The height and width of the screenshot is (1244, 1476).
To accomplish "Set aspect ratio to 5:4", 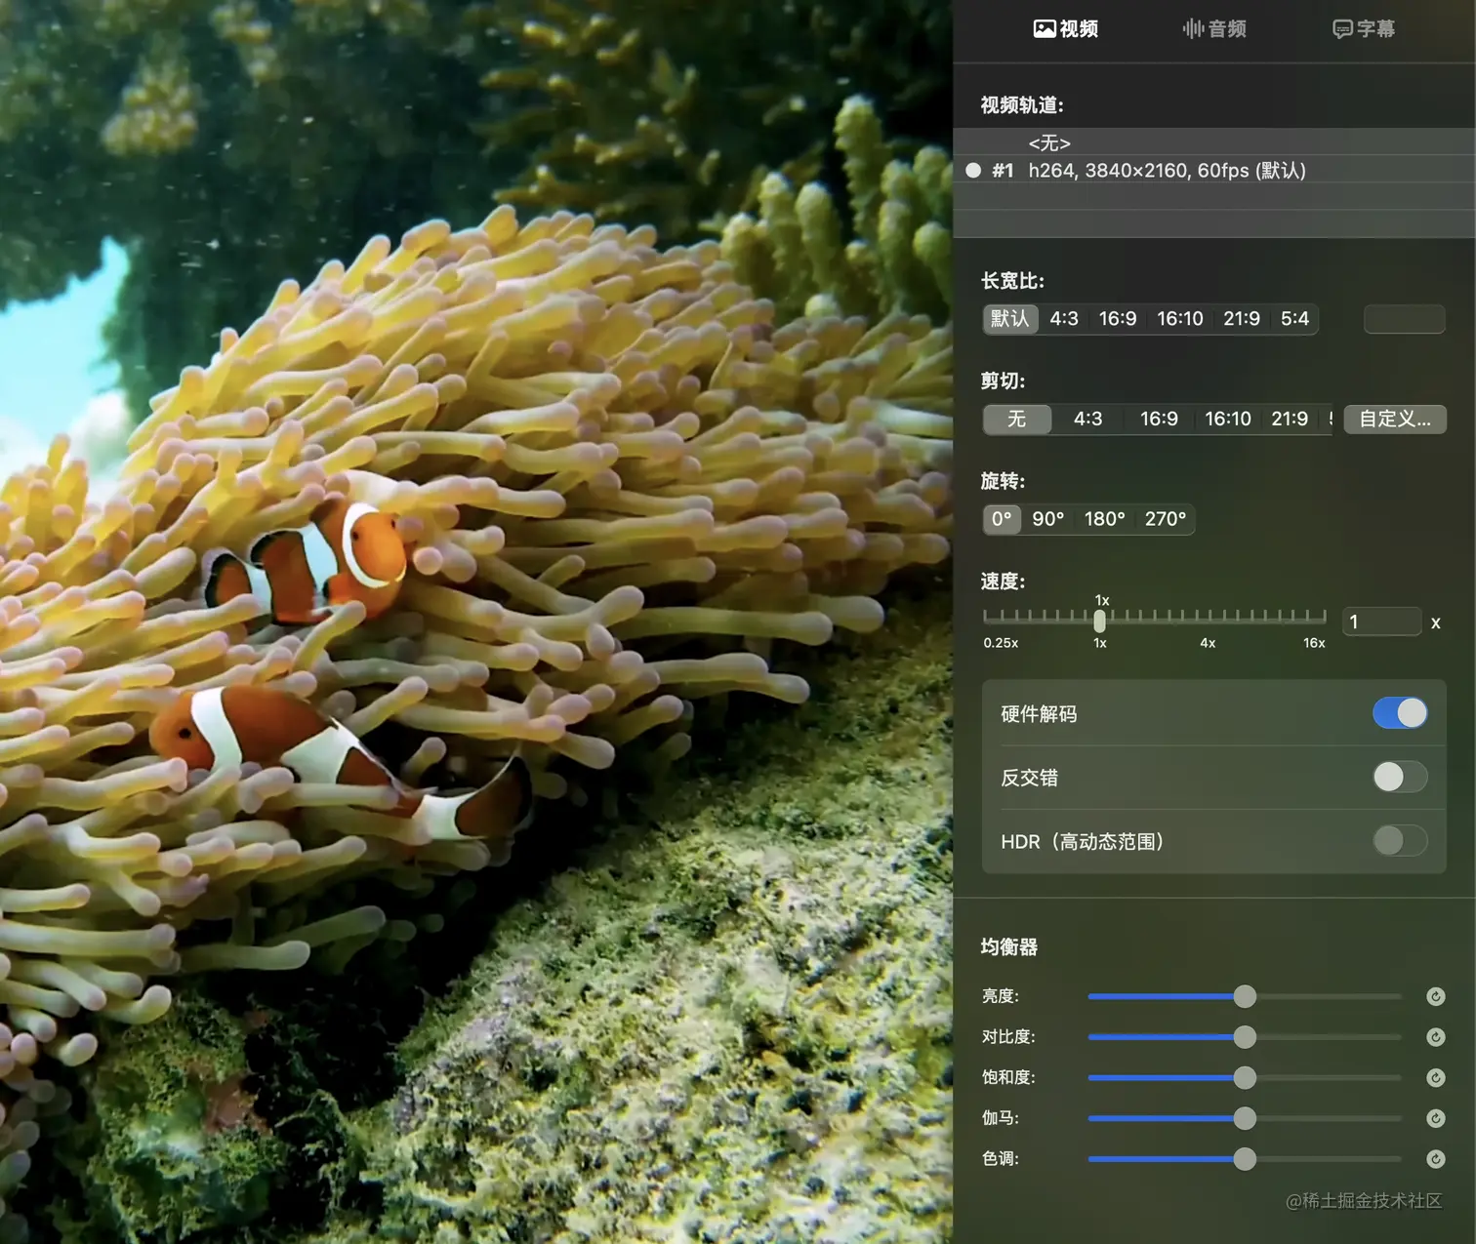I will (1294, 319).
